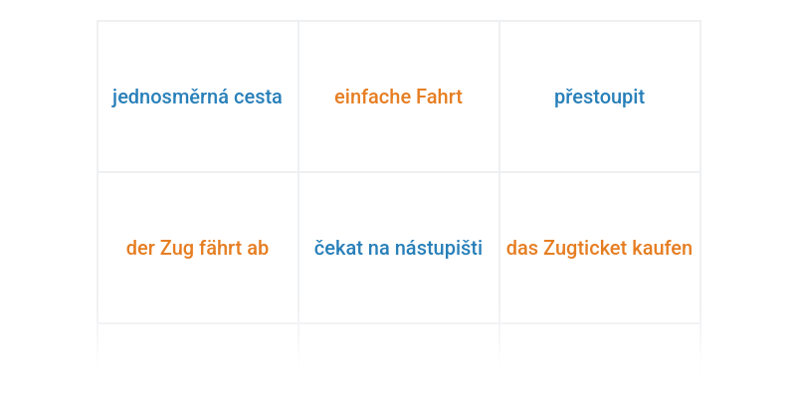Select the 'der Zug fährt ab' card
This screenshot has height=398, width=796.
pos(197,248)
